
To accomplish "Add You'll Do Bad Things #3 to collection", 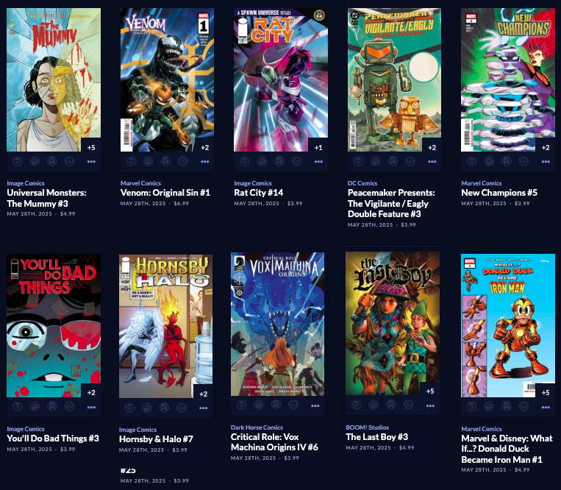I will 35,407.
